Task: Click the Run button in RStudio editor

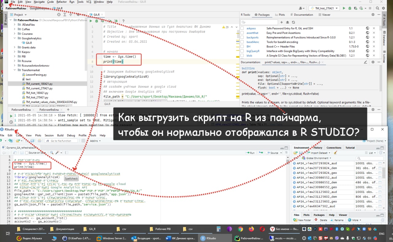Action: pyautogui.click(x=251, y=153)
